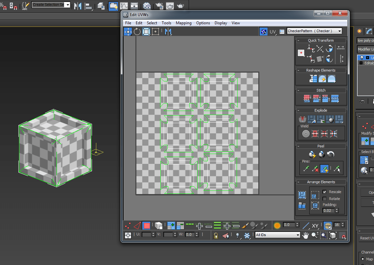Select the Rotate tool in Edit UVWs toolbar
This screenshot has width=374, height=265.
point(137,32)
